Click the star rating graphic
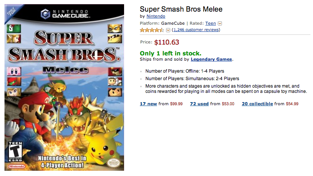This screenshot has height=176, width=313. 152,30
